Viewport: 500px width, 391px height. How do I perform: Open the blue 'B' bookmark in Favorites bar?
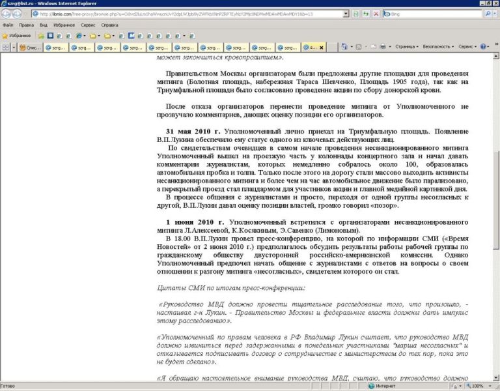click(50, 36)
